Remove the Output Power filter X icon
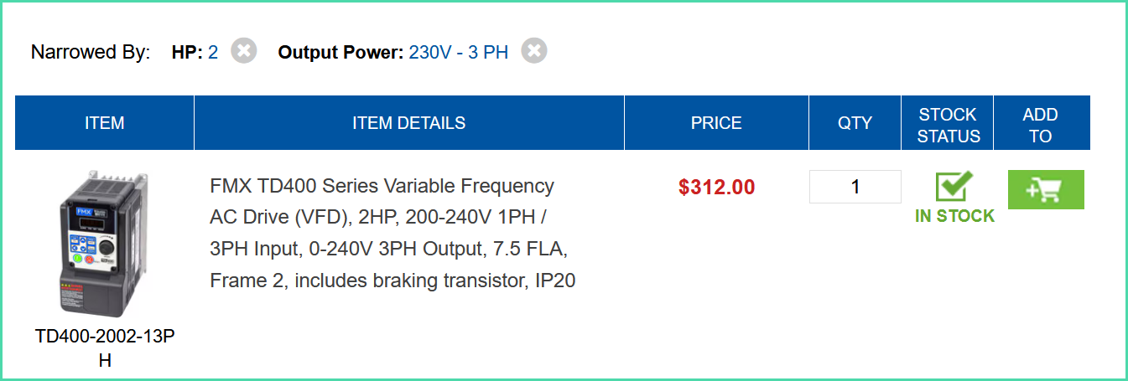 coord(534,51)
